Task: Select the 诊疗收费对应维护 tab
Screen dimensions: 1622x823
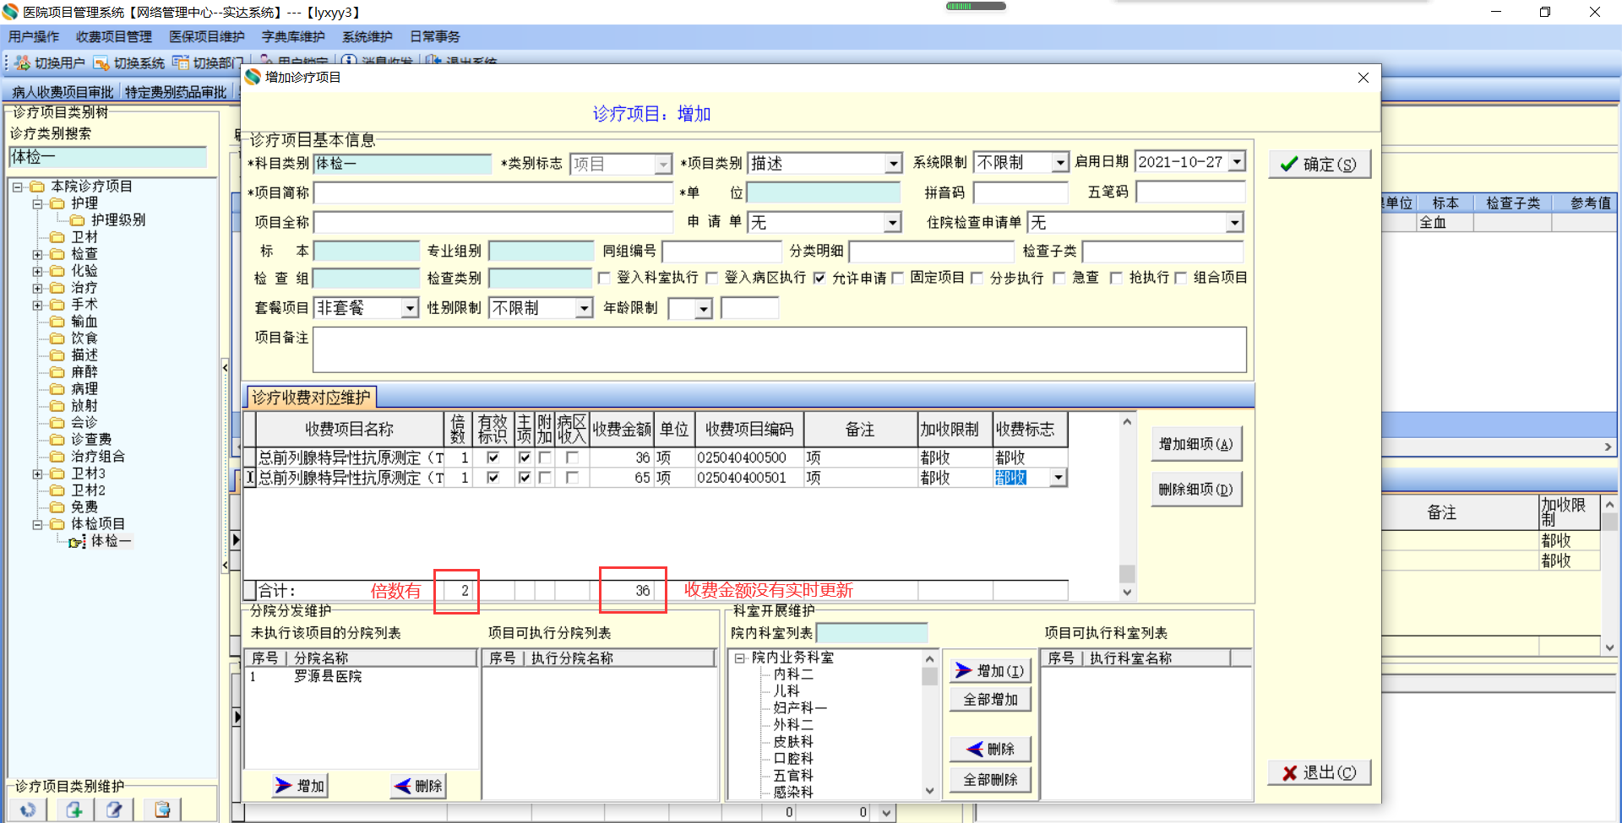Action: click(311, 398)
